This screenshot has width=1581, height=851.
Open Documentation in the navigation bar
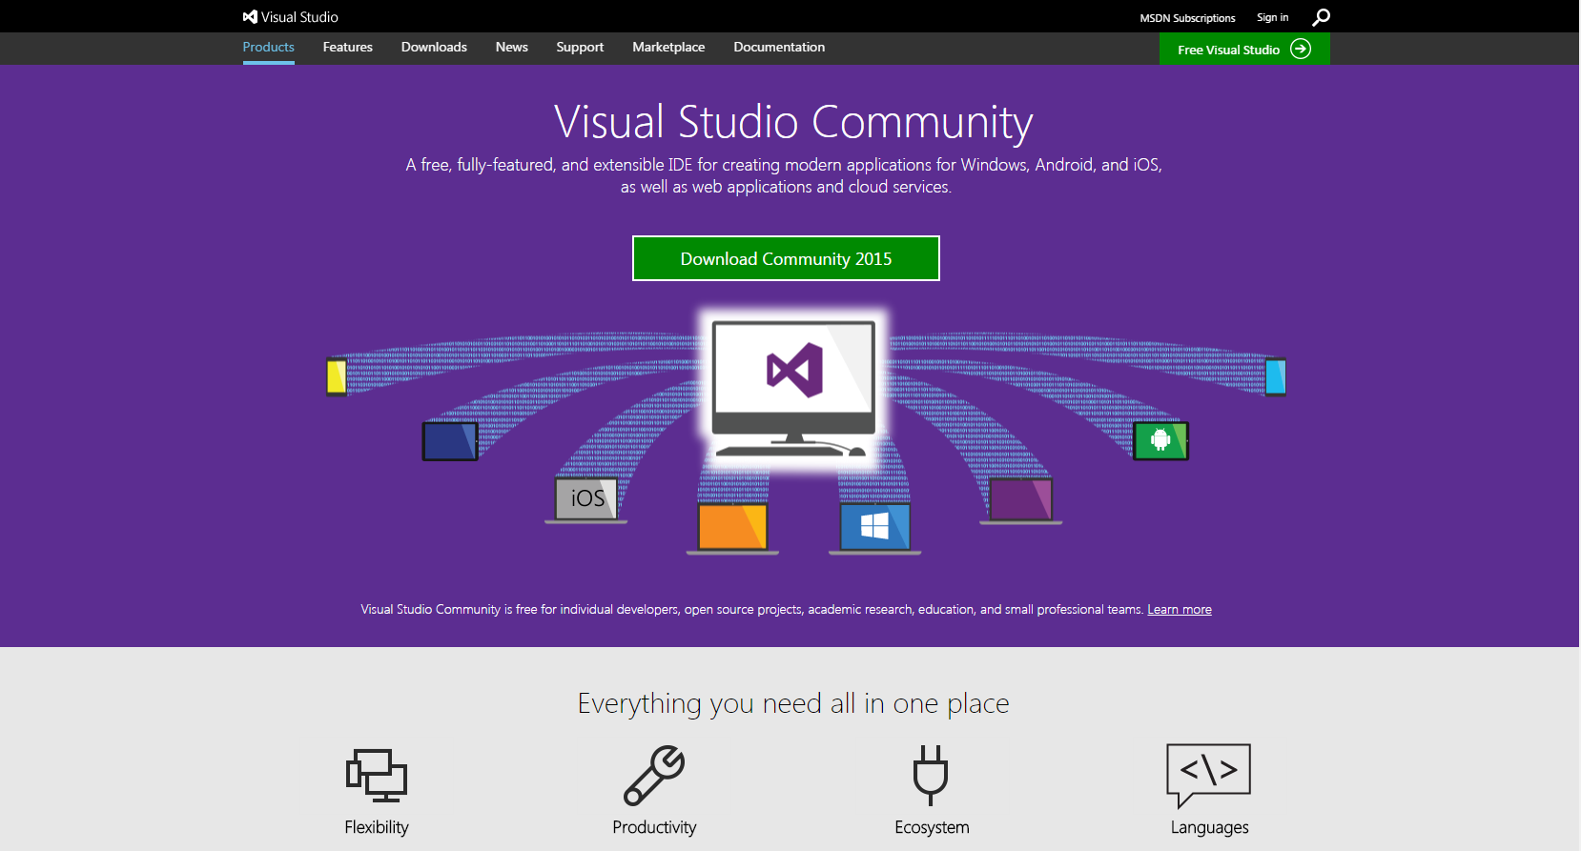(779, 47)
